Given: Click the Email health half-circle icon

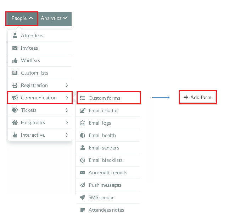Looking at the screenshot, I should tap(83, 135).
